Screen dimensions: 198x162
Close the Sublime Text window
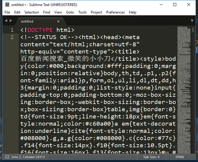(x=189, y=5)
